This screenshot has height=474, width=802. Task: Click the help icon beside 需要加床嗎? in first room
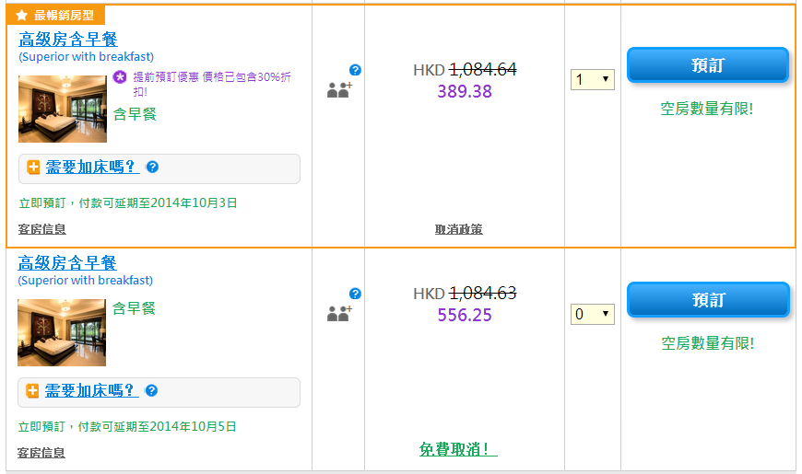click(x=152, y=167)
